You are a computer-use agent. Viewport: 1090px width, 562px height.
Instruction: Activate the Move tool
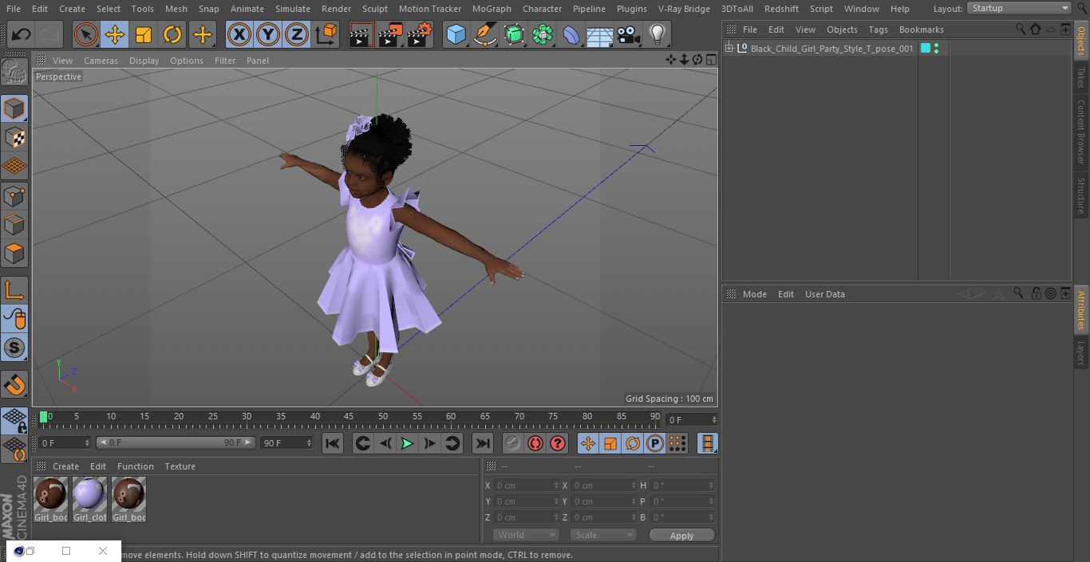tap(115, 34)
